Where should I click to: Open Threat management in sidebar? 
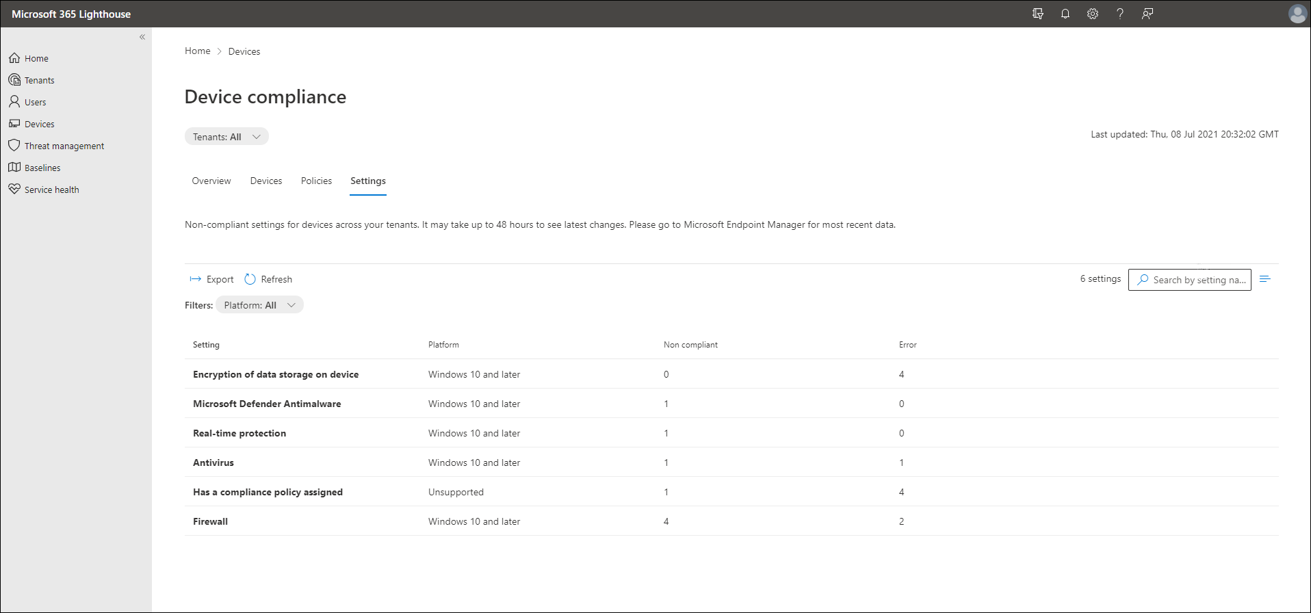coord(64,146)
